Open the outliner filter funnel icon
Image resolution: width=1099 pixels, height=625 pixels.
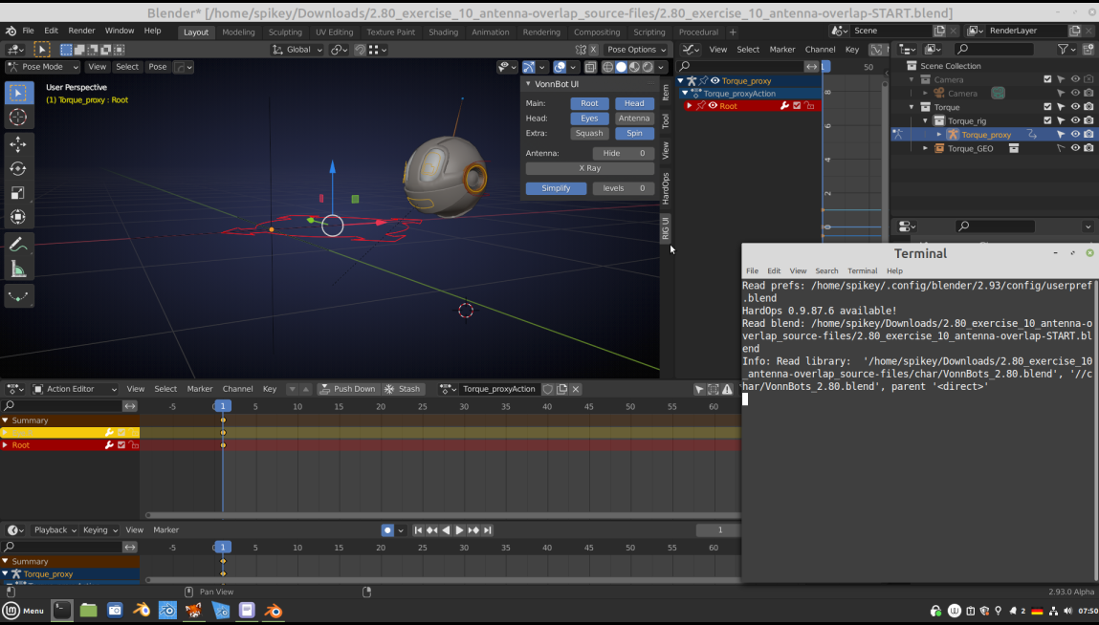coord(1064,49)
